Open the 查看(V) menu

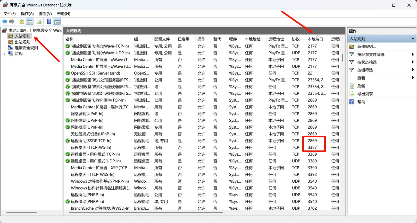pos(45,14)
